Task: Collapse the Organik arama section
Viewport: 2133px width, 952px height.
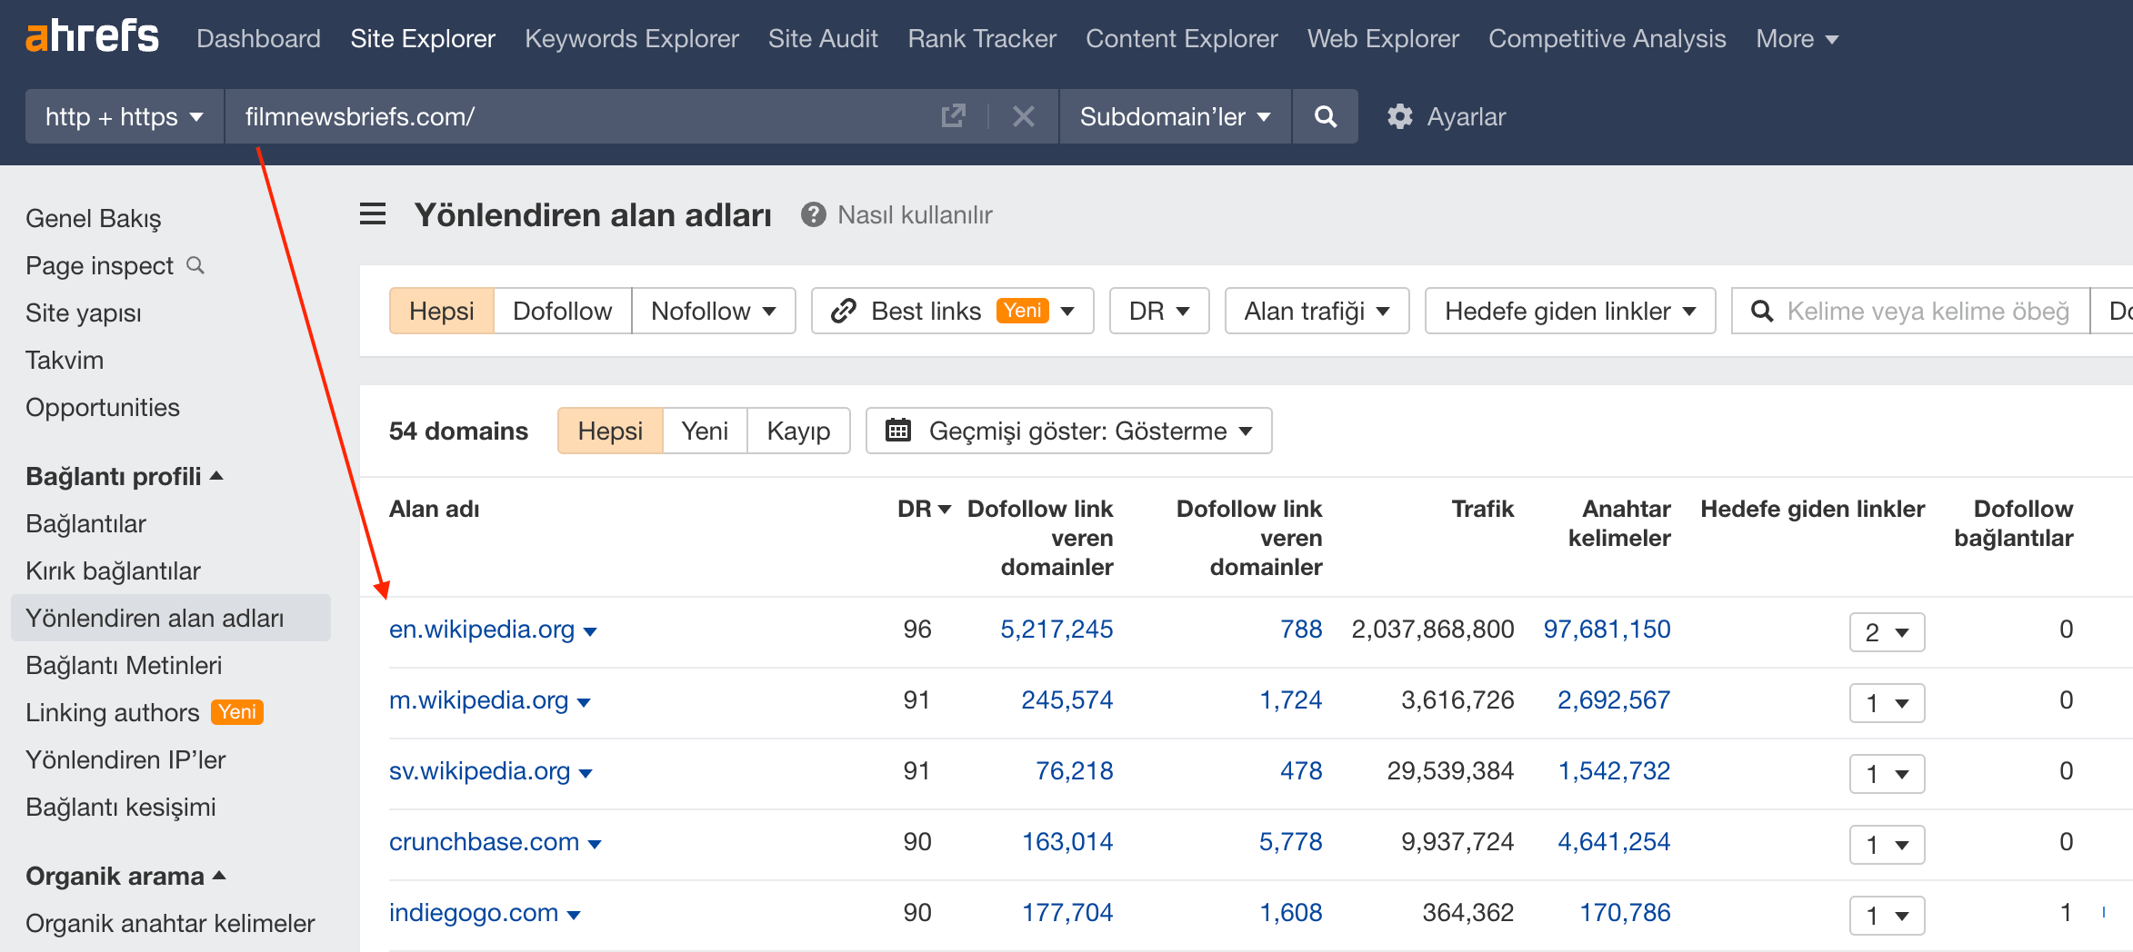Action: tap(125, 876)
